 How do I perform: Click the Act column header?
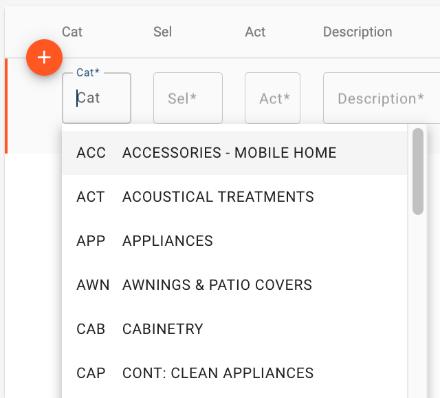point(255,32)
